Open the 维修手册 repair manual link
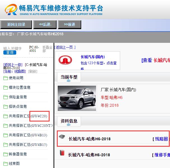Screen dimensions: 170x168 pyautogui.click(x=162, y=155)
